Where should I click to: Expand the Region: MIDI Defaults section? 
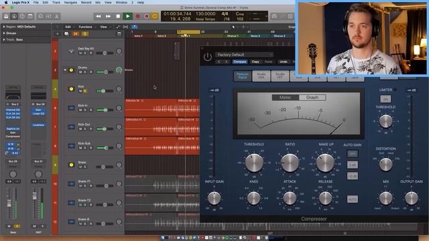click(x=4, y=27)
